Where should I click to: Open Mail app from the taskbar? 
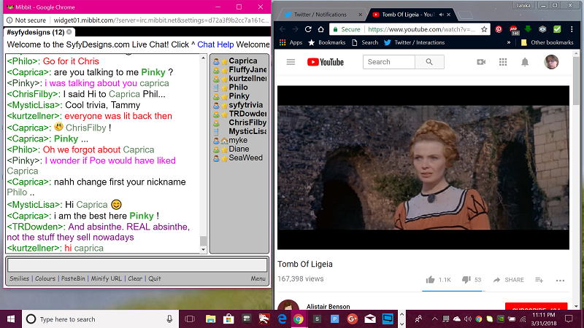tap(370, 319)
